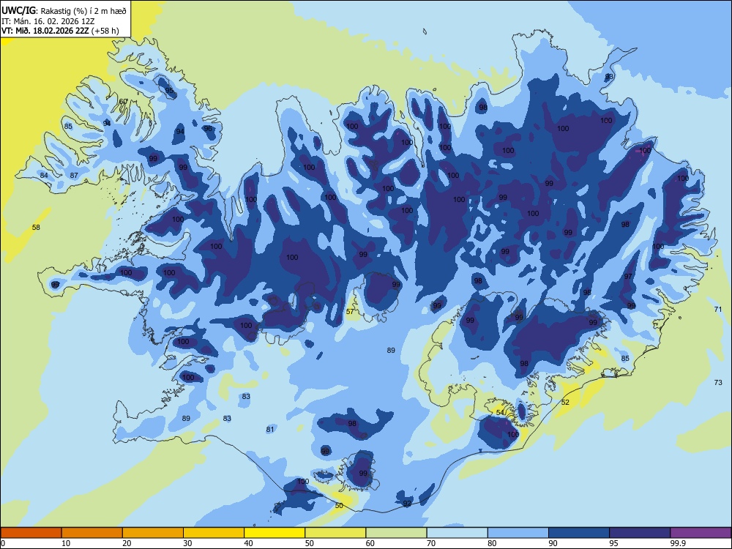Click the map value '71' over the eastern sea
The width and height of the screenshot is (732, 549).
(x=718, y=309)
